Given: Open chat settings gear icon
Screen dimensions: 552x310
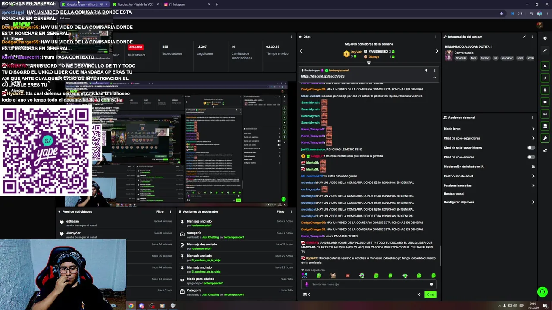Looking at the screenshot, I should pyautogui.click(x=419, y=294).
